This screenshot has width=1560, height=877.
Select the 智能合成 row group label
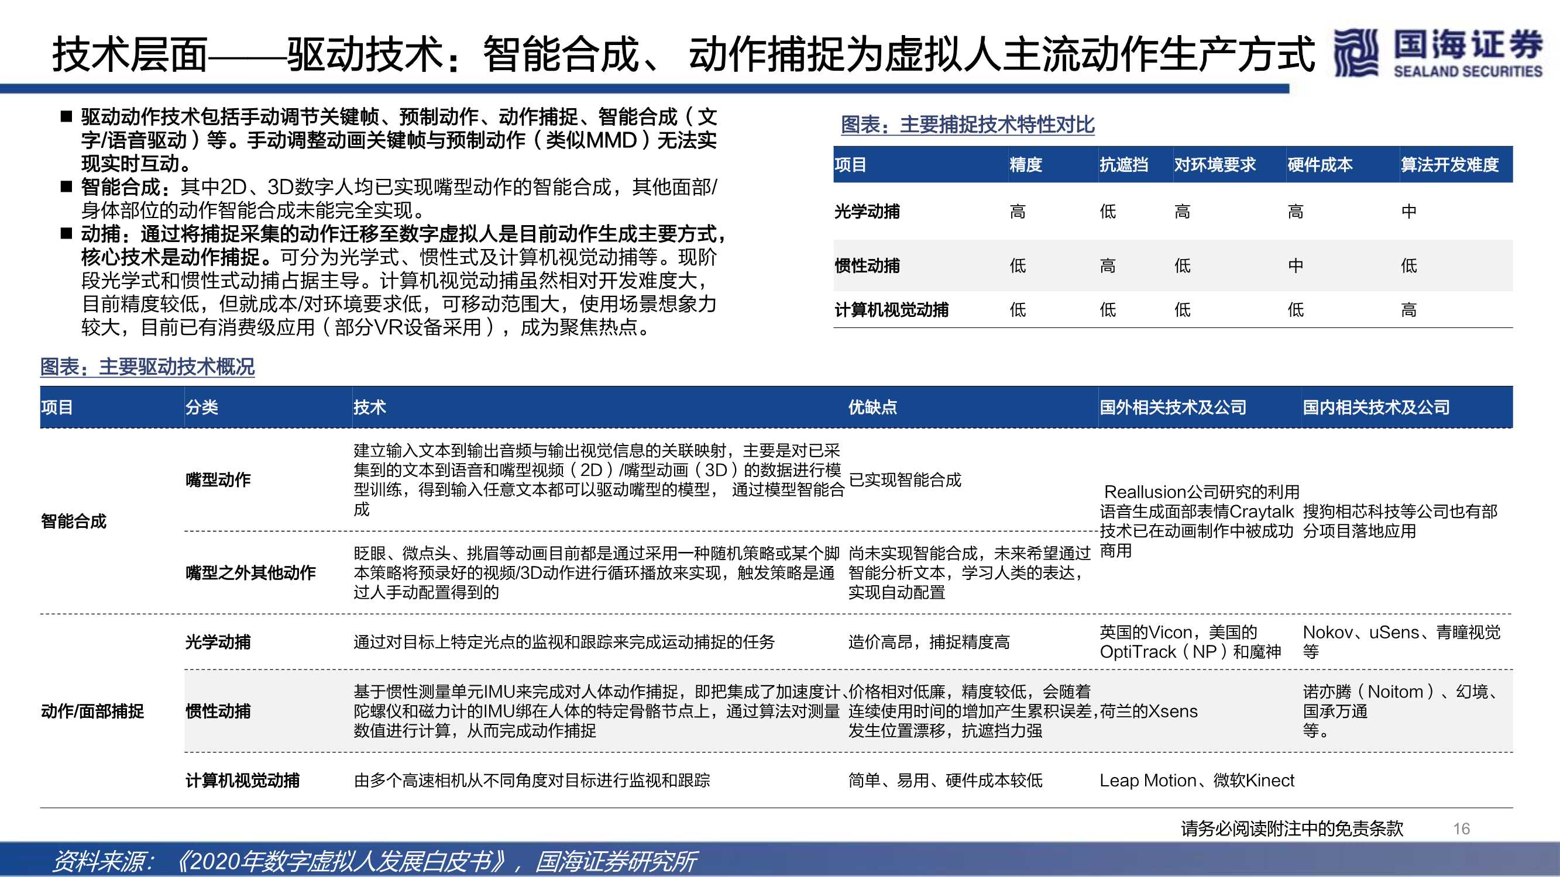[x=73, y=521]
